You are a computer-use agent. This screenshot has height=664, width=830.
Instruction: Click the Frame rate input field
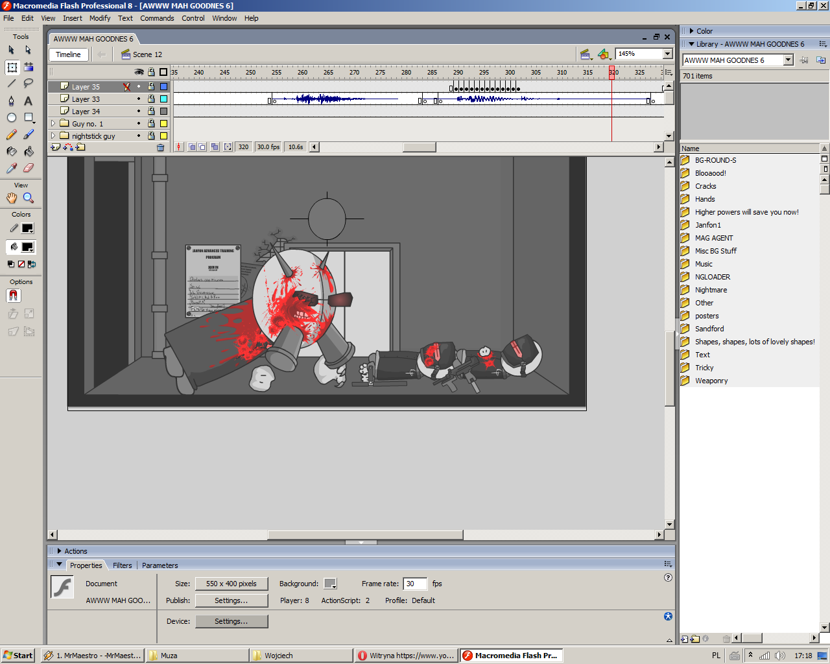coord(415,584)
